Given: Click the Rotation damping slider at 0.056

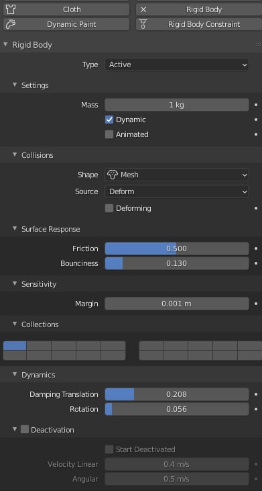Looking at the screenshot, I should click(x=177, y=409).
